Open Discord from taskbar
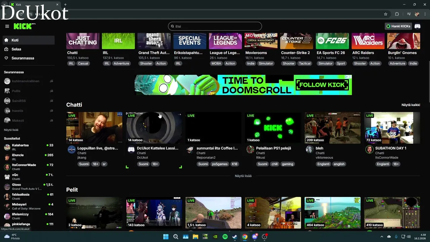Screen dimensions: 430x242 pos(255,237)
